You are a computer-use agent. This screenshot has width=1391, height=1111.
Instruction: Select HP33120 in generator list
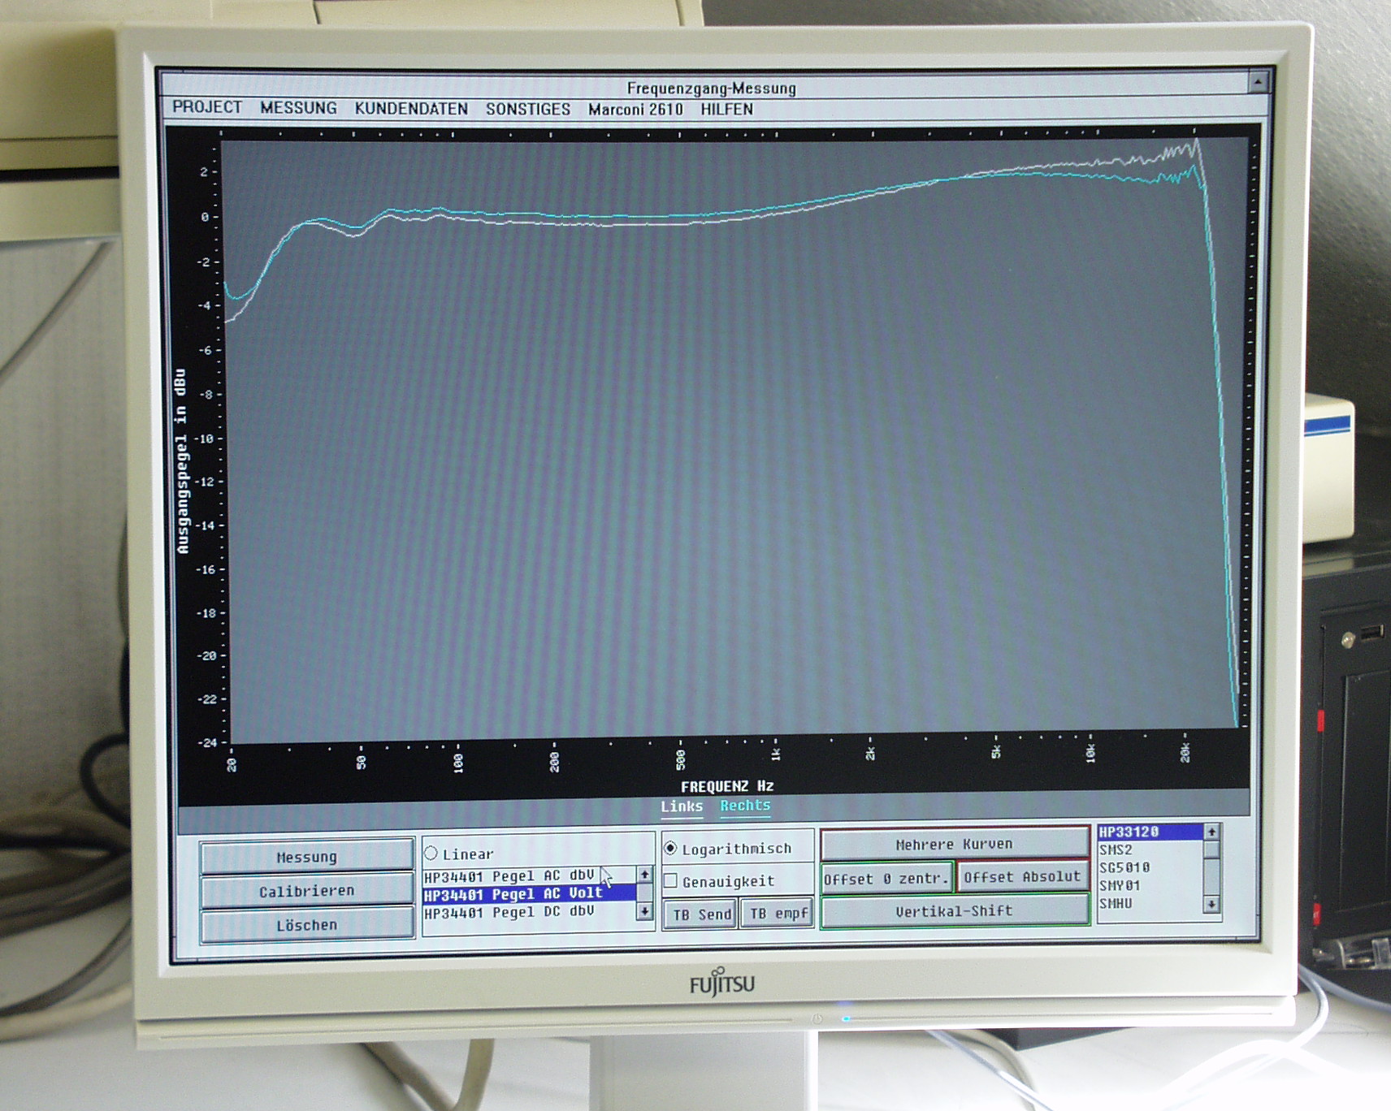tap(1150, 832)
